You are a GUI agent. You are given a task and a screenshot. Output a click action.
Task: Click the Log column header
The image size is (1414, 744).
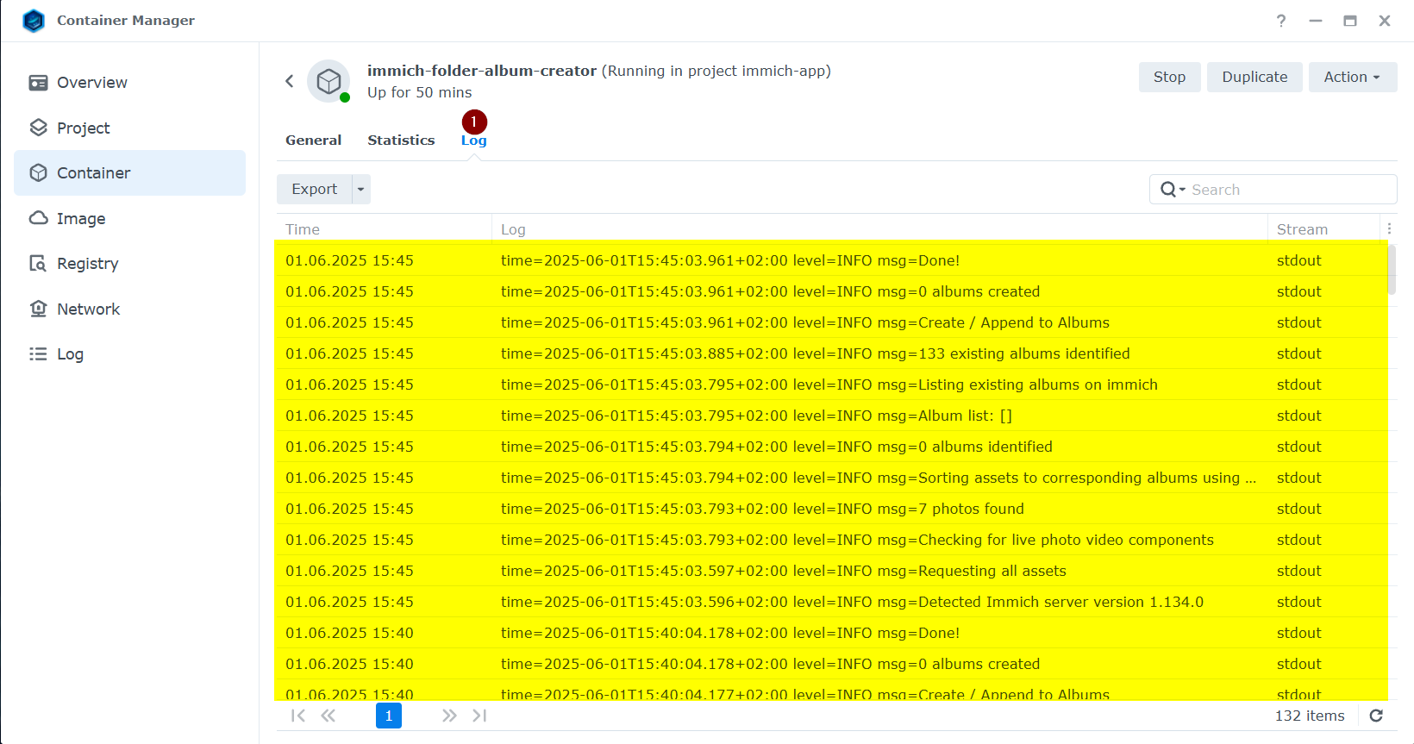879,229
